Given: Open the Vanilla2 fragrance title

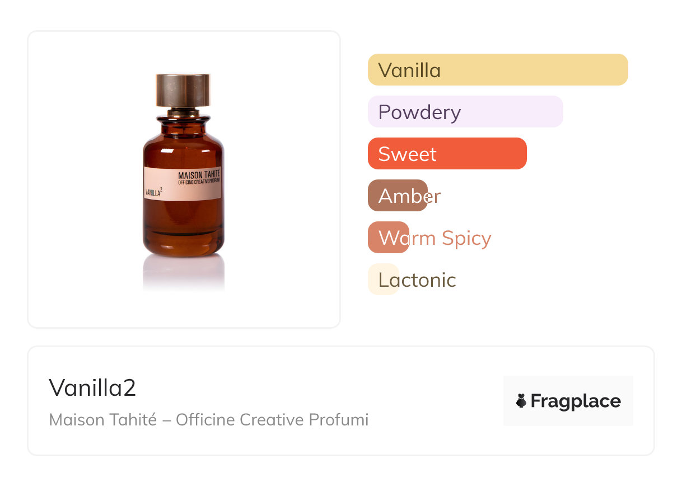Looking at the screenshot, I should tap(92, 388).
